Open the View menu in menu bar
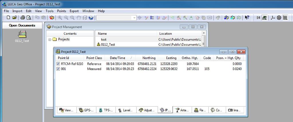This screenshot has height=122, width=293. click(39, 11)
